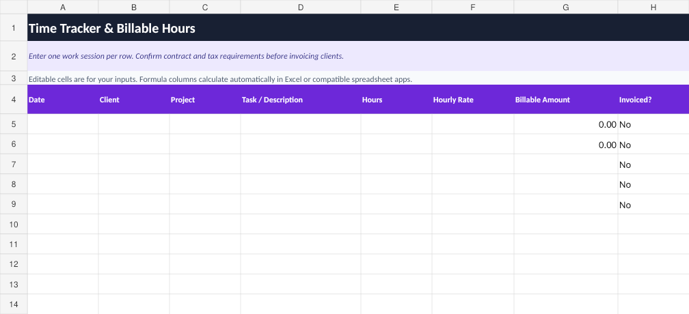Click the 0.00 billable amount in row 5
The image size is (689, 314).
click(x=607, y=124)
